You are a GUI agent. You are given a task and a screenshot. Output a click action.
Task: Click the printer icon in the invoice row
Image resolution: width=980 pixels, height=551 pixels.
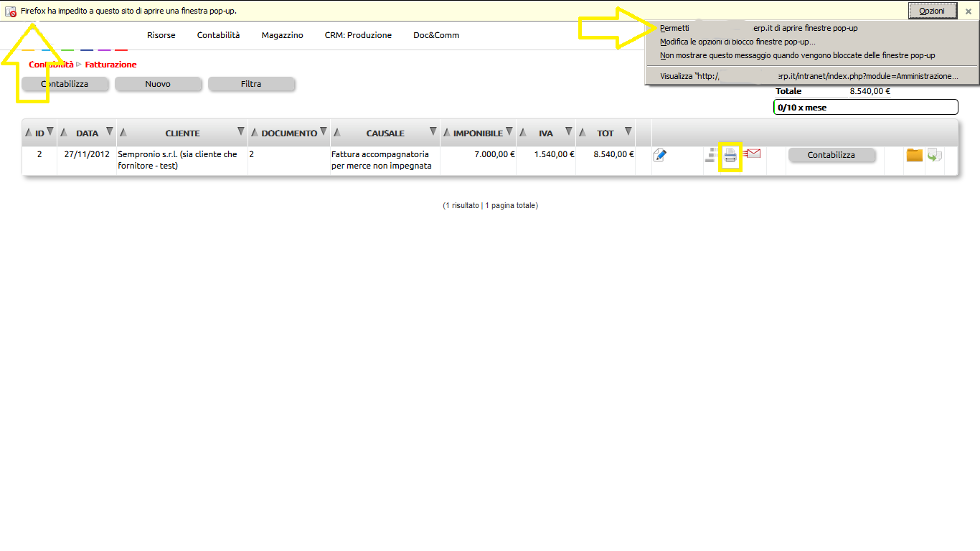coord(730,156)
